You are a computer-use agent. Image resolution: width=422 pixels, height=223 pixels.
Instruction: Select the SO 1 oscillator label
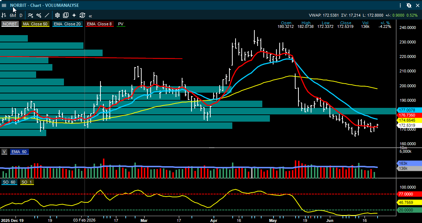point(27,182)
